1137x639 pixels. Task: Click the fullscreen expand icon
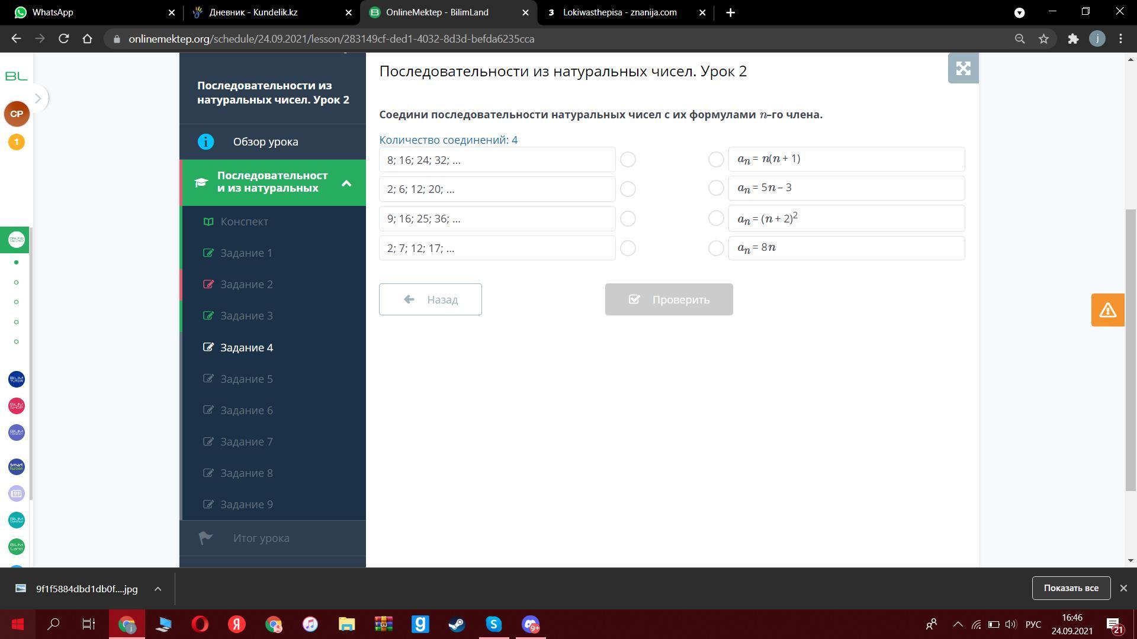point(963,69)
